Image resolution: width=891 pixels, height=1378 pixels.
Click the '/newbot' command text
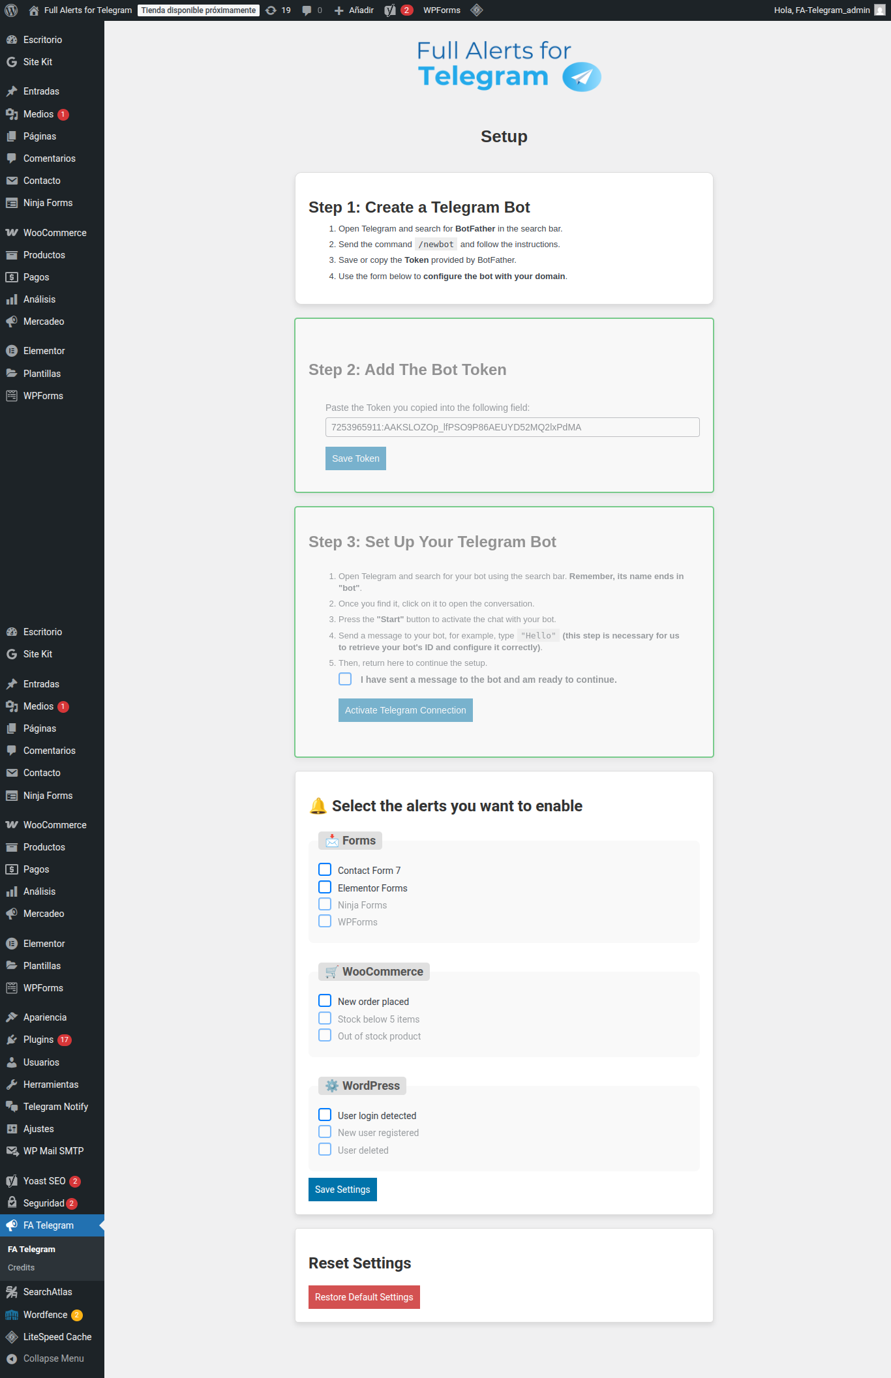[x=436, y=245]
